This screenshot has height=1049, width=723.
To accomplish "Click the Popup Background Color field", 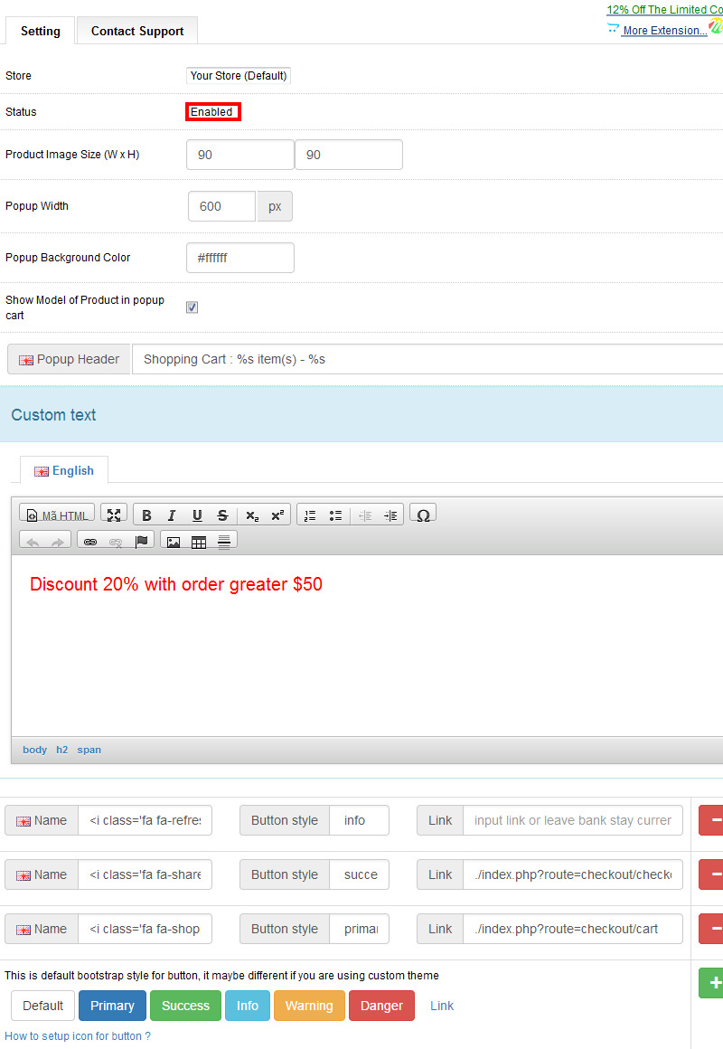I will (x=240, y=258).
